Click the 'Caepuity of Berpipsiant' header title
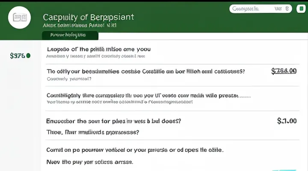Image resolution: width=308 pixels, height=171 pixels. (x=89, y=17)
